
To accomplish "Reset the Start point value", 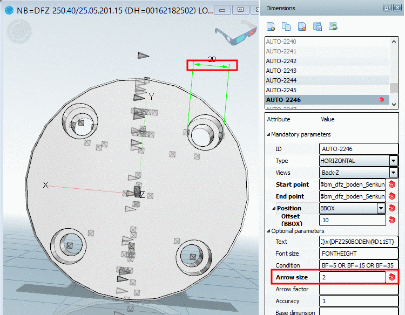I will point(392,184).
